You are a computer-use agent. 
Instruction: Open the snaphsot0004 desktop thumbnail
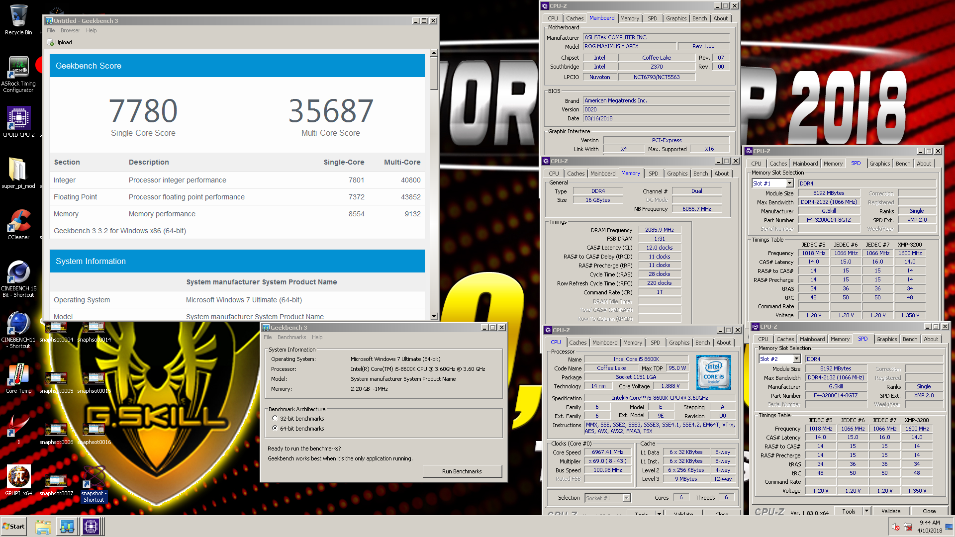[56, 332]
